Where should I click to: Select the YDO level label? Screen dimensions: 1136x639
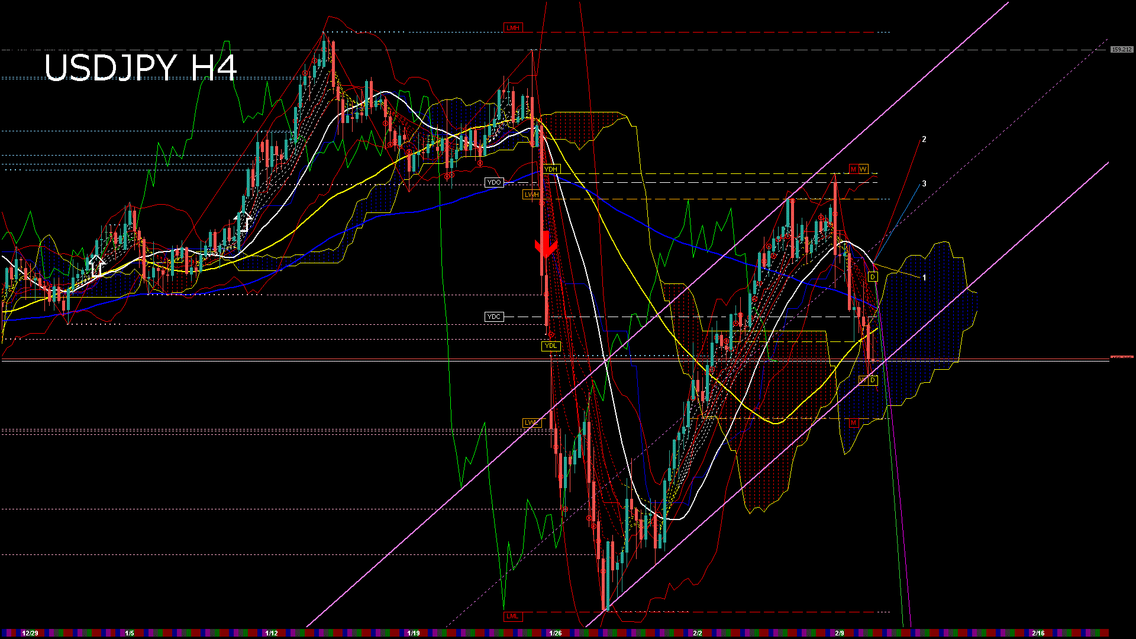[494, 182]
